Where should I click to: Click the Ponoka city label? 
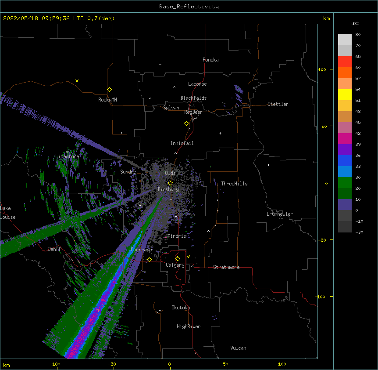click(x=210, y=60)
